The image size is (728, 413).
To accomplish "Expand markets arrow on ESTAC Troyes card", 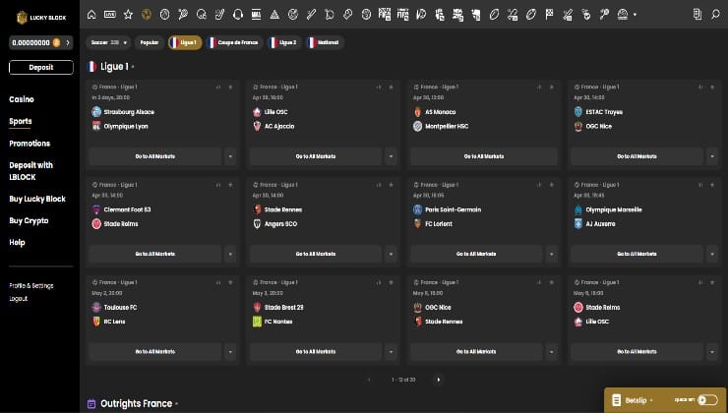I will [x=712, y=156].
